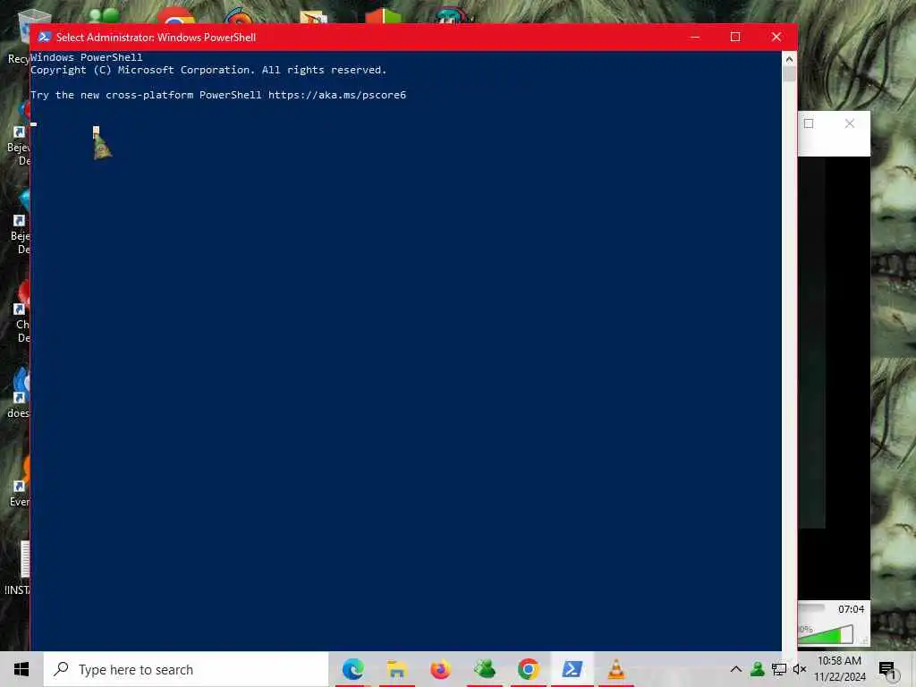The height and width of the screenshot is (687, 916).
Task: Click the "Windows PowerShell" header line in console
Action: (x=87, y=57)
